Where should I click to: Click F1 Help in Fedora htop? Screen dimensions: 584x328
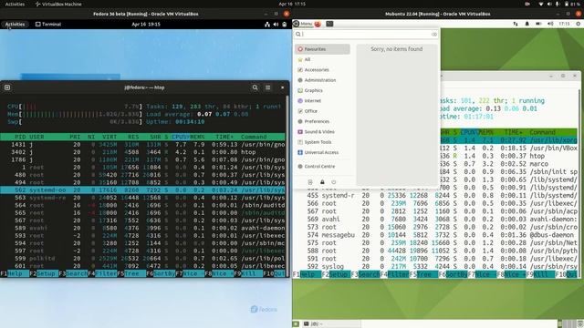[x=15, y=273]
